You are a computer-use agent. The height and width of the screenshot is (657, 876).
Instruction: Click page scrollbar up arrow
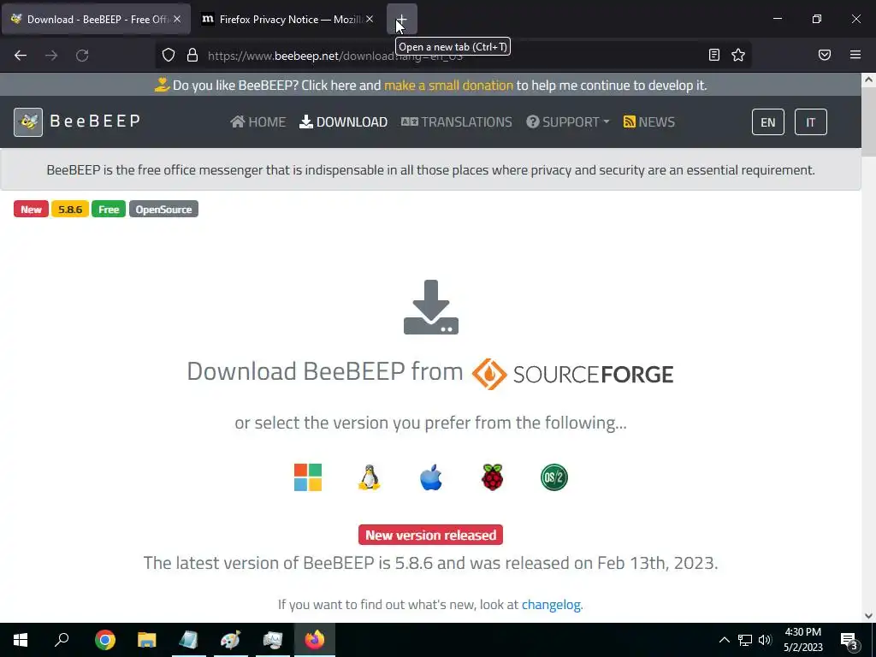point(869,80)
